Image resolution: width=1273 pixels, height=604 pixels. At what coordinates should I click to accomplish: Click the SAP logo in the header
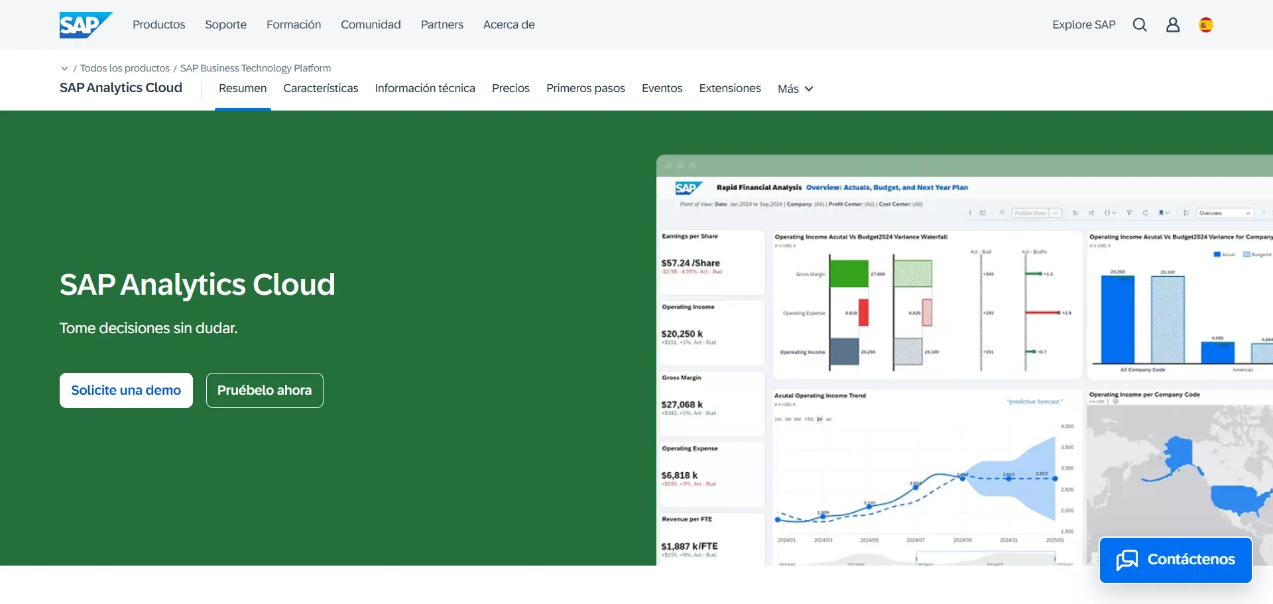tap(86, 25)
